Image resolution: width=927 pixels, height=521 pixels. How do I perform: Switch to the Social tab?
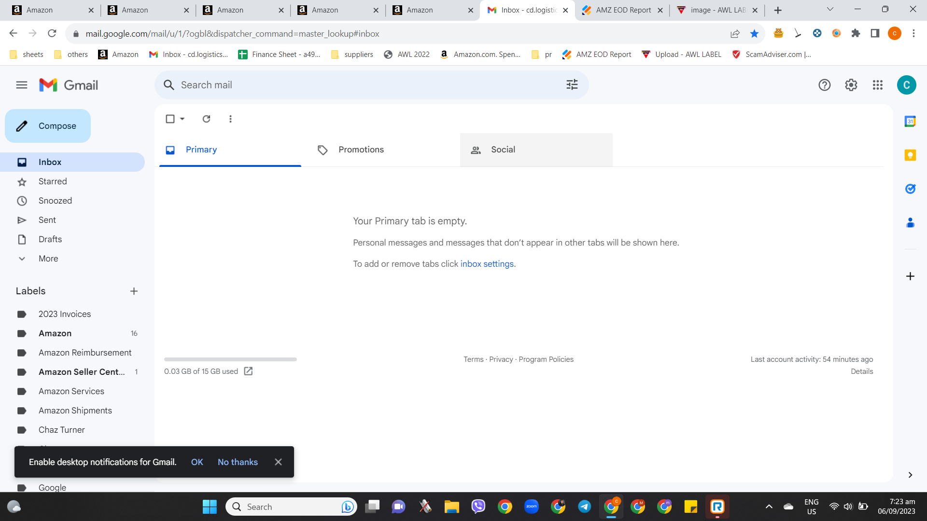click(x=536, y=150)
